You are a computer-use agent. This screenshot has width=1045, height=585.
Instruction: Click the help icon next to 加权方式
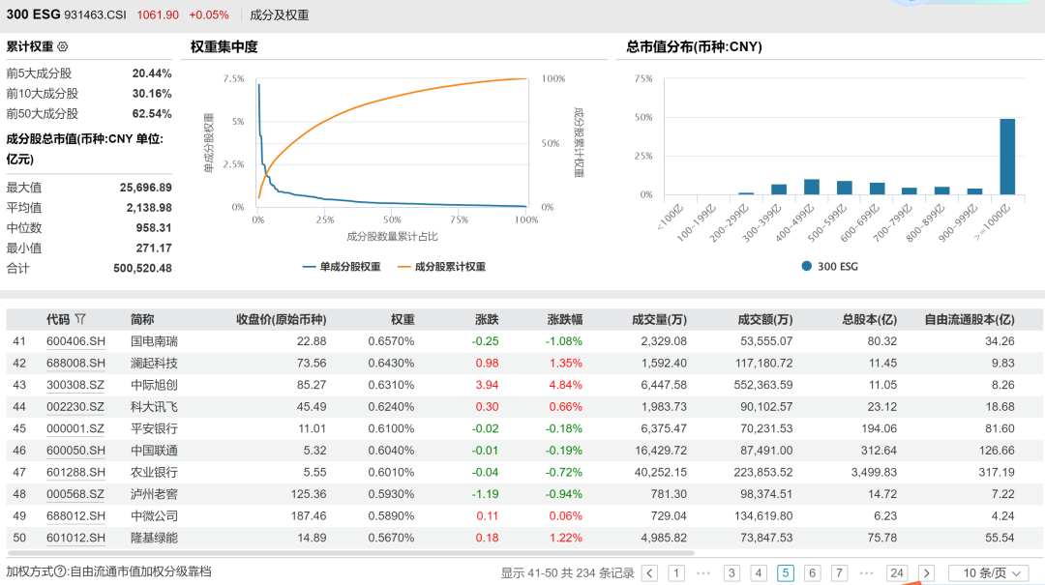point(60,572)
